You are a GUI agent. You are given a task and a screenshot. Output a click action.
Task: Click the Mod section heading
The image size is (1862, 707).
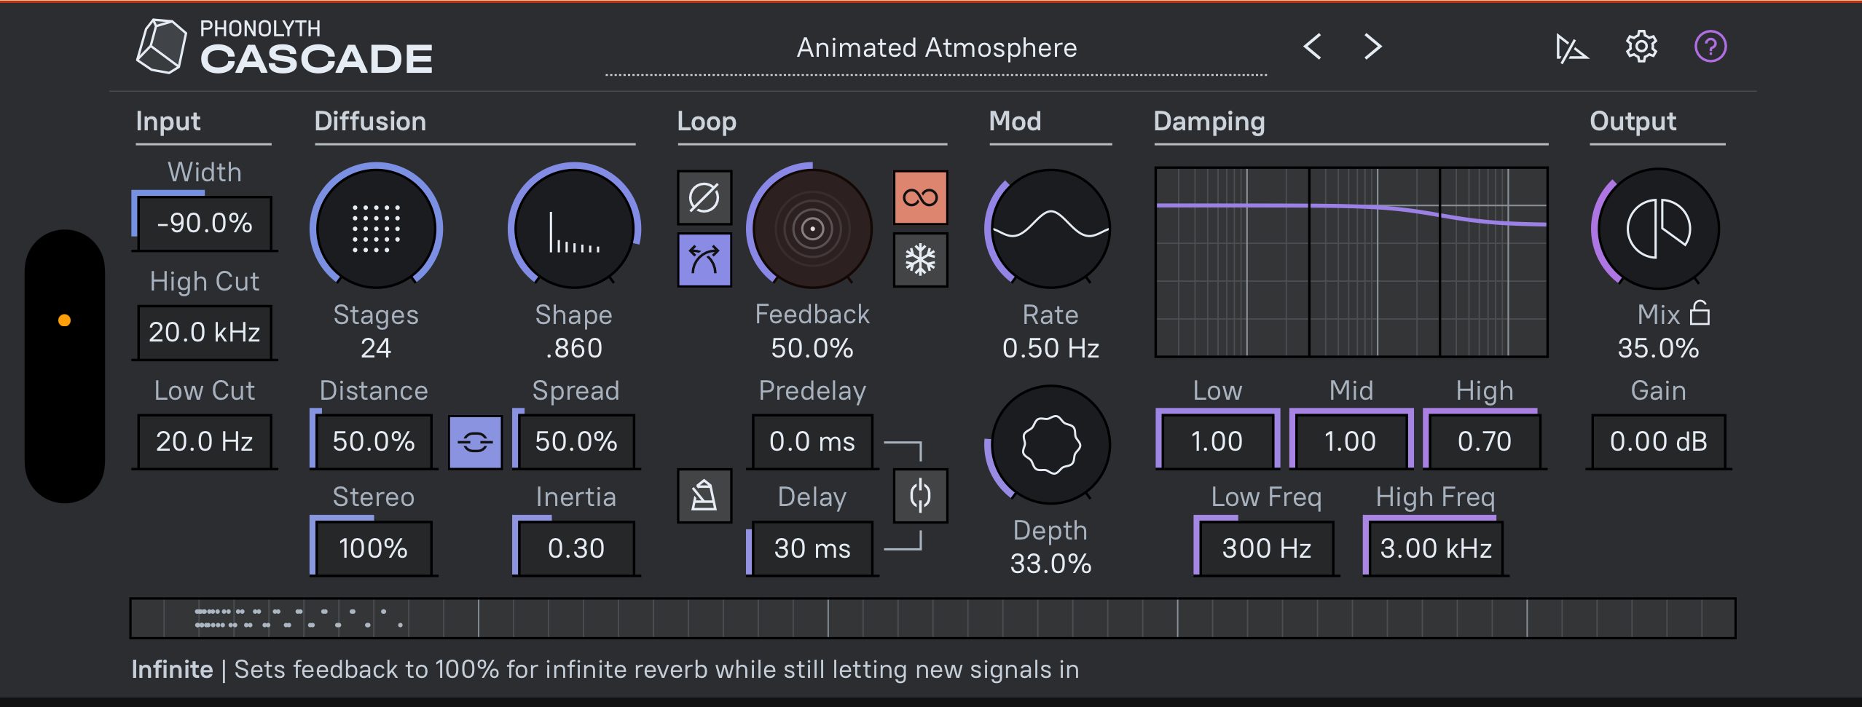coord(1015,121)
